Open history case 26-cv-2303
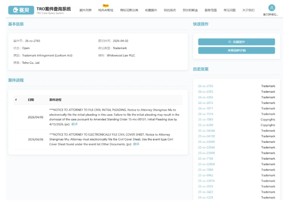The width and height of the screenshot is (284, 205). point(206,92)
